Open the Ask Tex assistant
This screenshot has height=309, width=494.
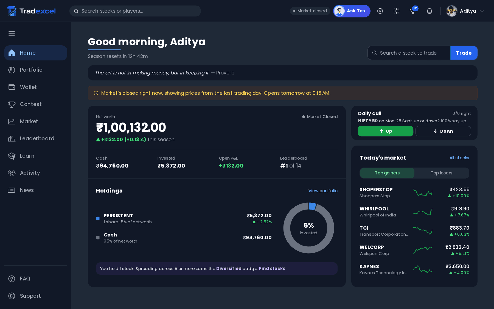point(352,11)
